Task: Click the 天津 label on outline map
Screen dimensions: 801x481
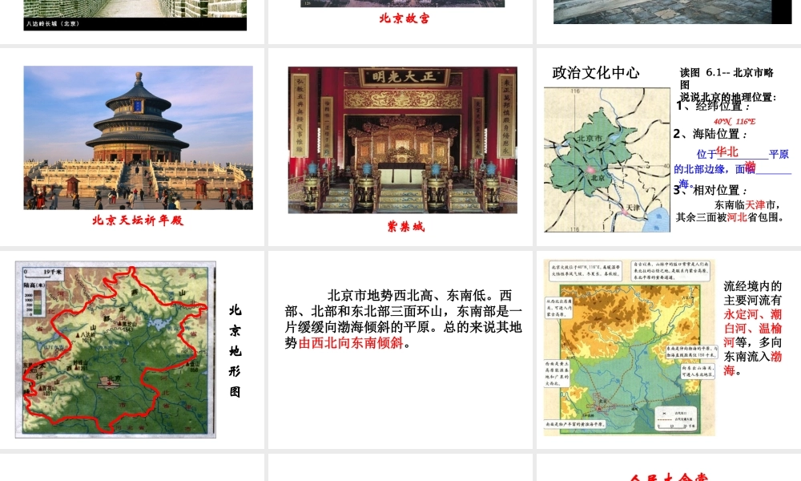Action: pyautogui.click(x=633, y=207)
